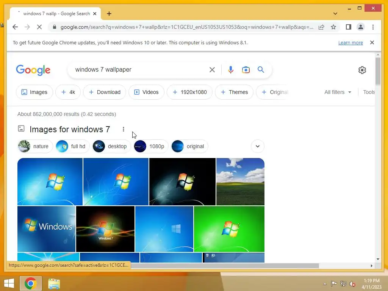The height and width of the screenshot is (291, 388).
Task: Share this page via share icon
Action: [x=321, y=27]
